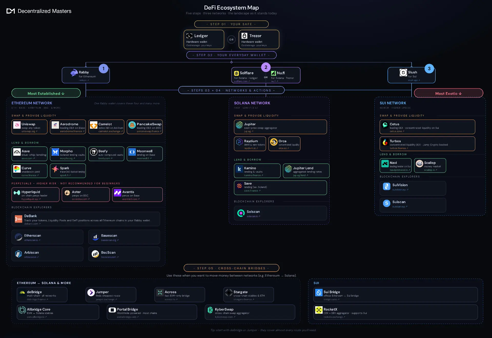The width and height of the screenshot is (492, 338).
Task: Click the Solana Network heading
Action: pos(252,103)
